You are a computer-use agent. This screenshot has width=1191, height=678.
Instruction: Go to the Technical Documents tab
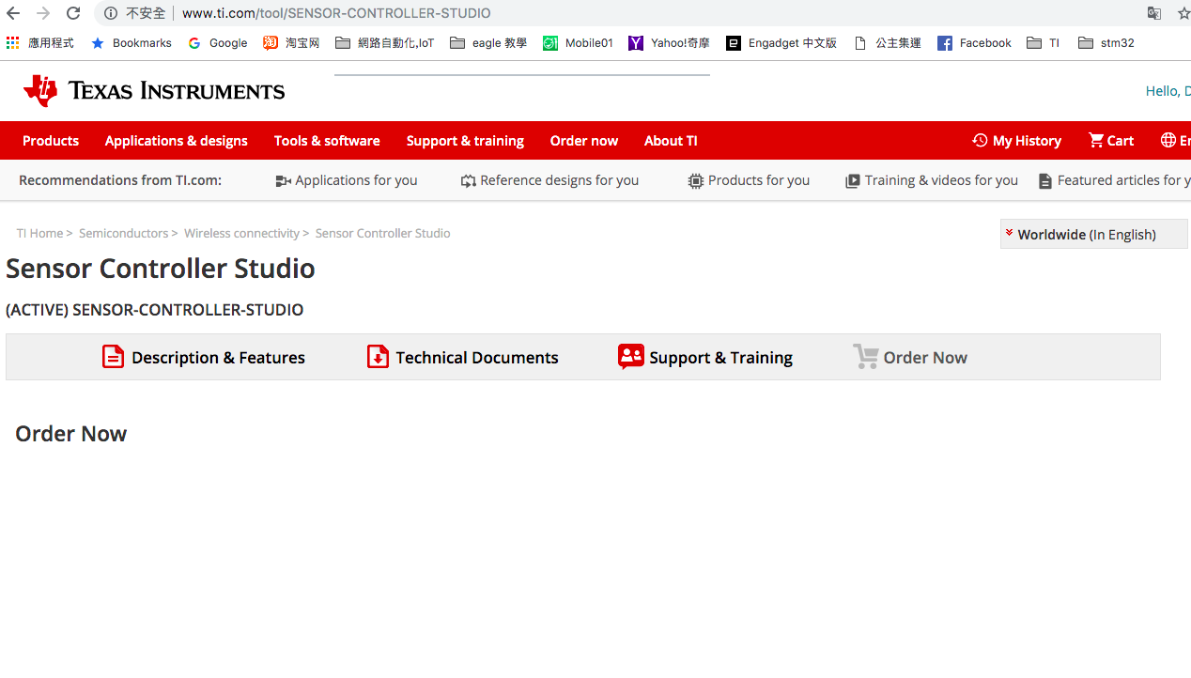[462, 357]
